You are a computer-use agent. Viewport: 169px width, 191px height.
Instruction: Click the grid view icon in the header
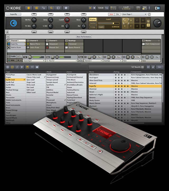tap(36, 8)
